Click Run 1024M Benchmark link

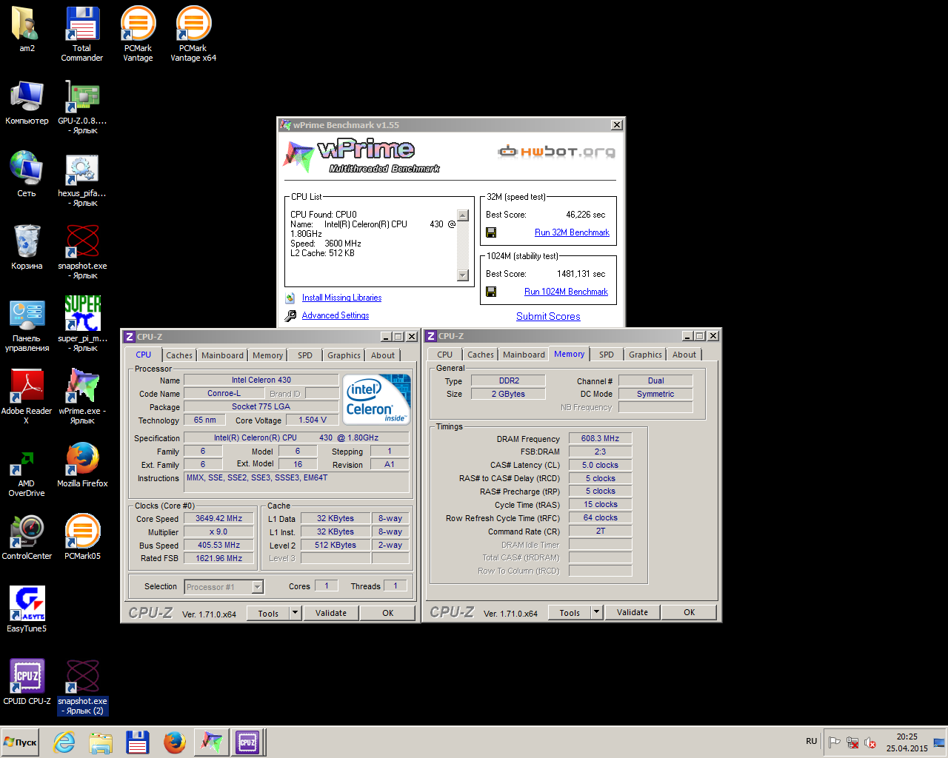click(x=566, y=292)
